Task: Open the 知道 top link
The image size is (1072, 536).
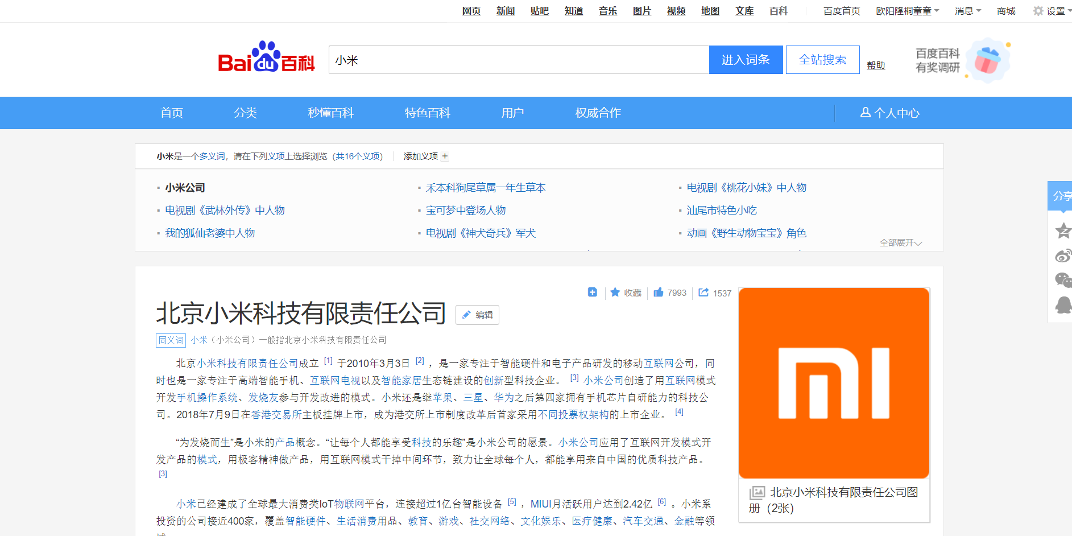Action: click(574, 11)
